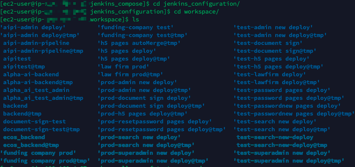The image size is (355, 167).
Task: Select 'prod-superadmin new deploy' entry
Action: pos(146,153)
